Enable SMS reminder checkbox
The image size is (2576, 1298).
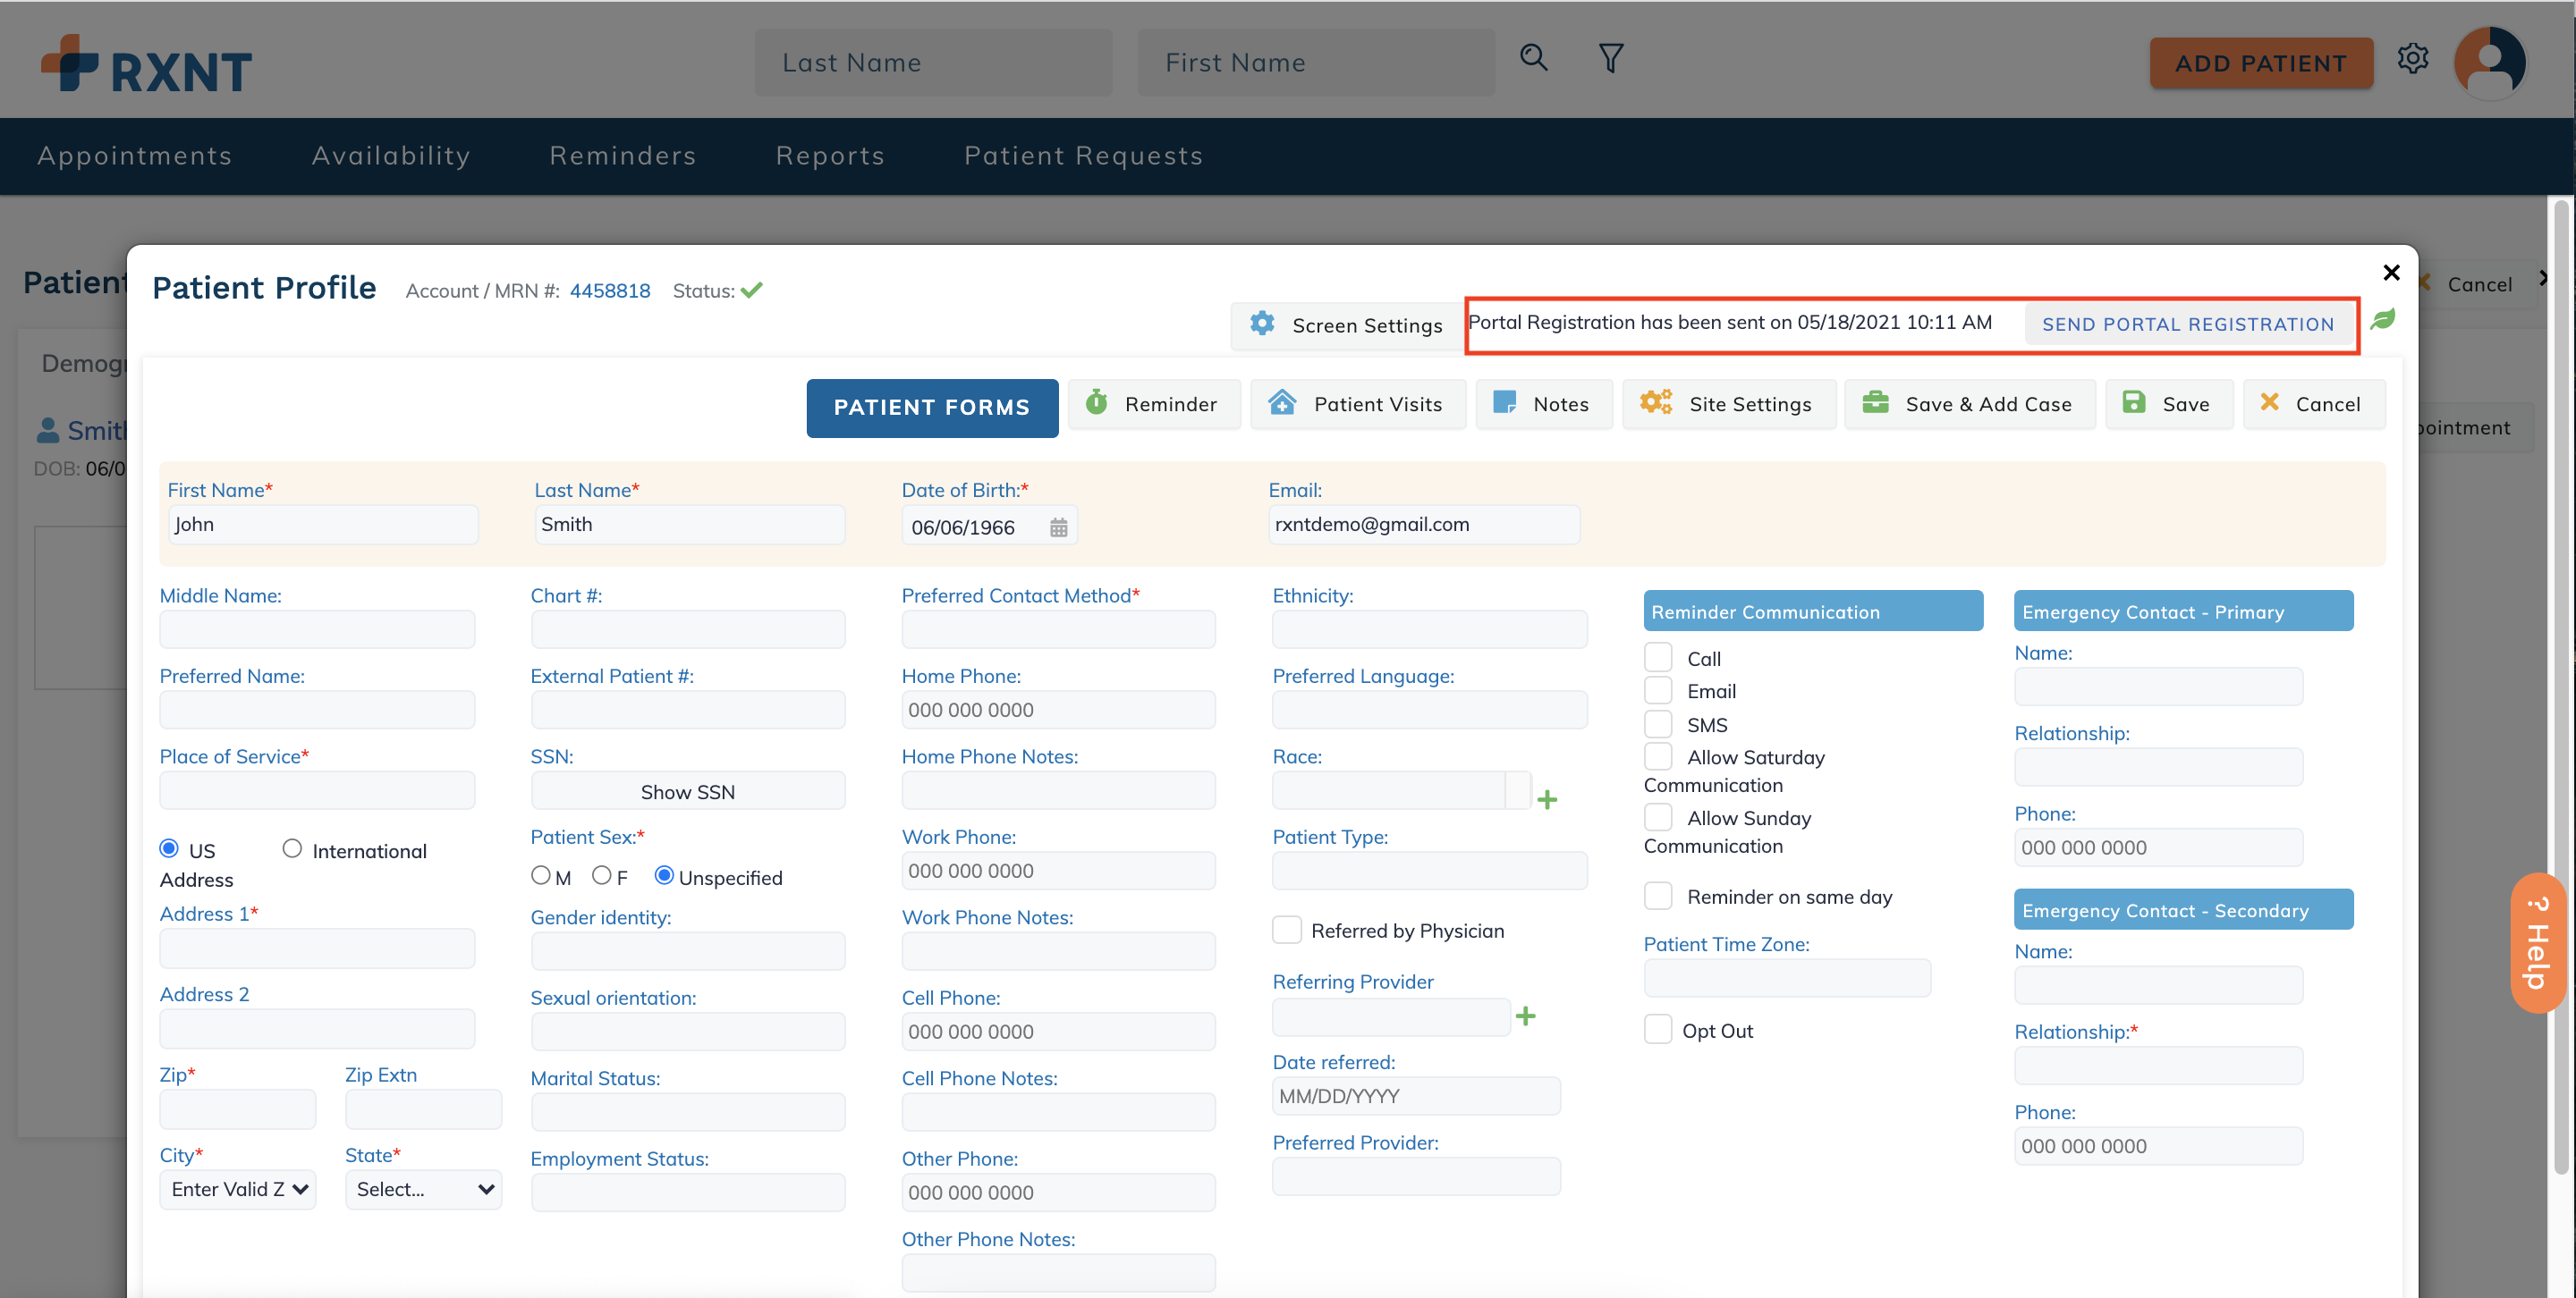click(1657, 723)
